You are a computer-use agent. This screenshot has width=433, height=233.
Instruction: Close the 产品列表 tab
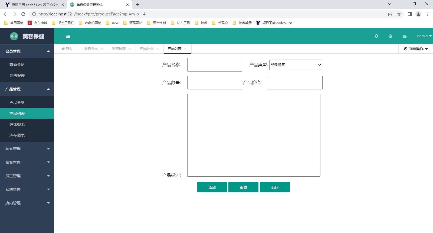point(185,49)
